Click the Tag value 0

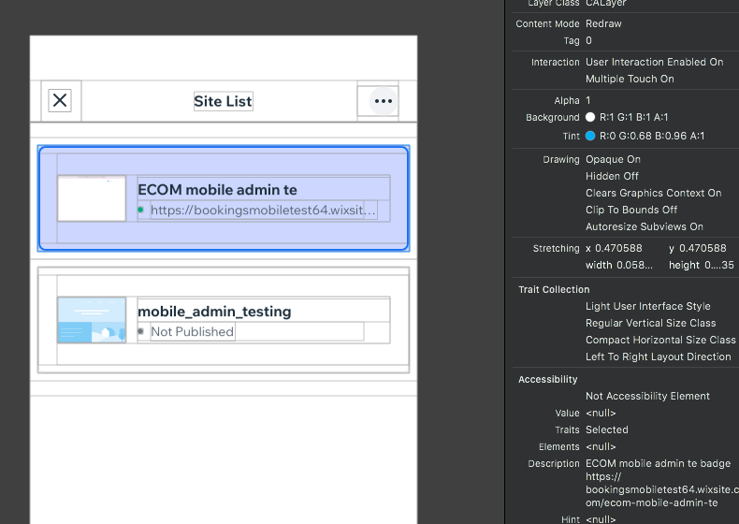point(588,40)
